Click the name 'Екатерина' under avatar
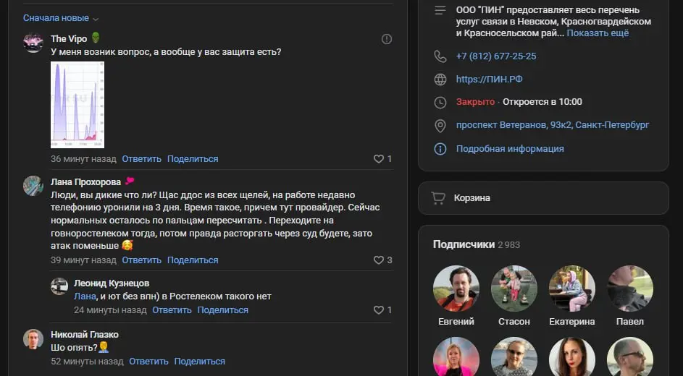Image resolution: width=683 pixels, height=376 pixels. (572, 322)
